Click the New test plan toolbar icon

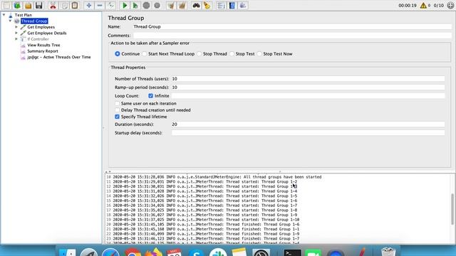point(6,5)
